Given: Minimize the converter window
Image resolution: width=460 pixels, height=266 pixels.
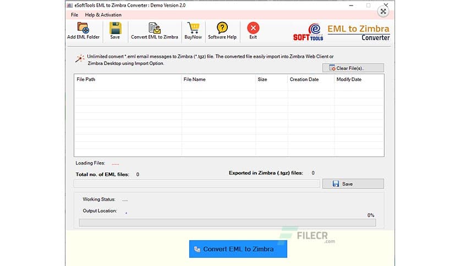Looking at the screenshot, I should coord(351,5).
